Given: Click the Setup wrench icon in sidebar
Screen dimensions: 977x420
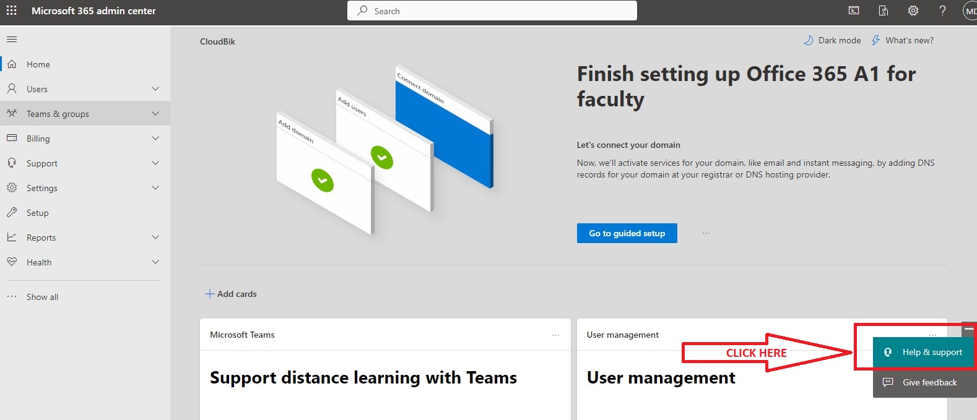Looking at the screenshot, I should pos(12,213).
